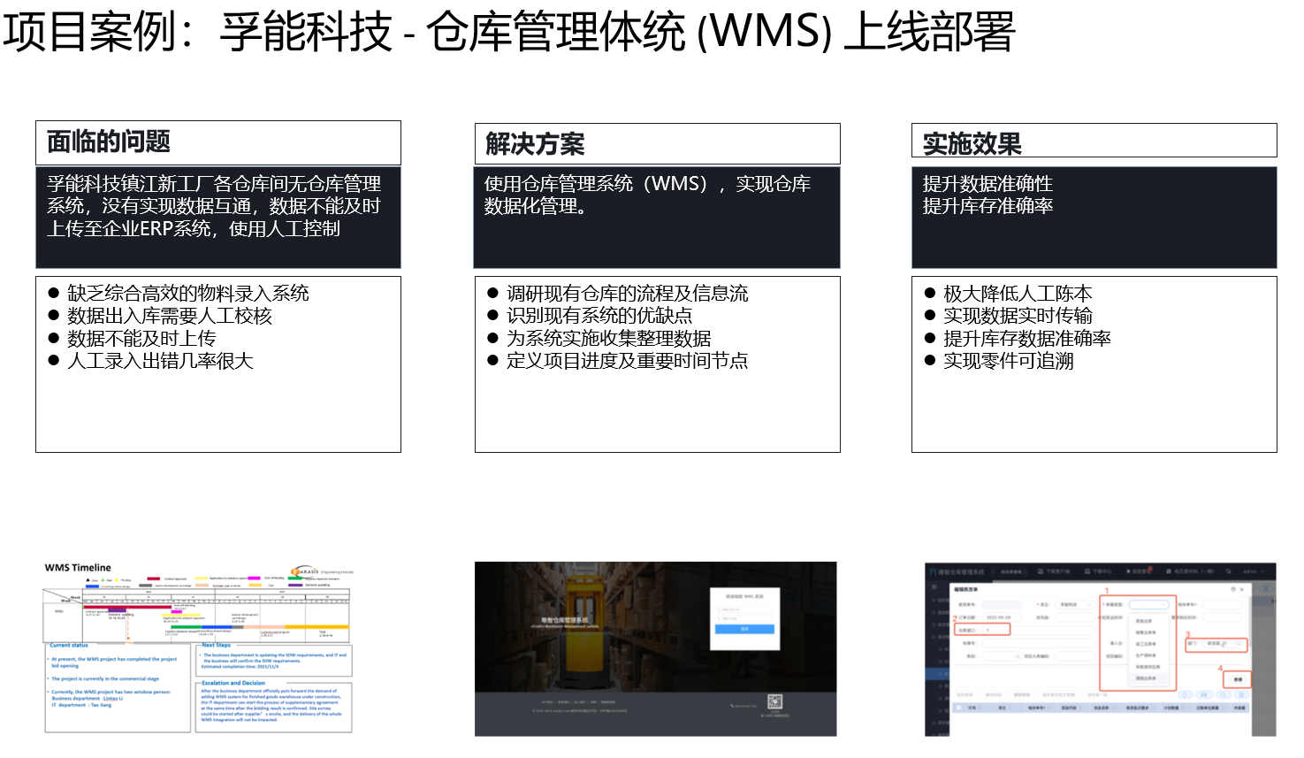Select bullet 数据不能及时上传

coord(133,339)
